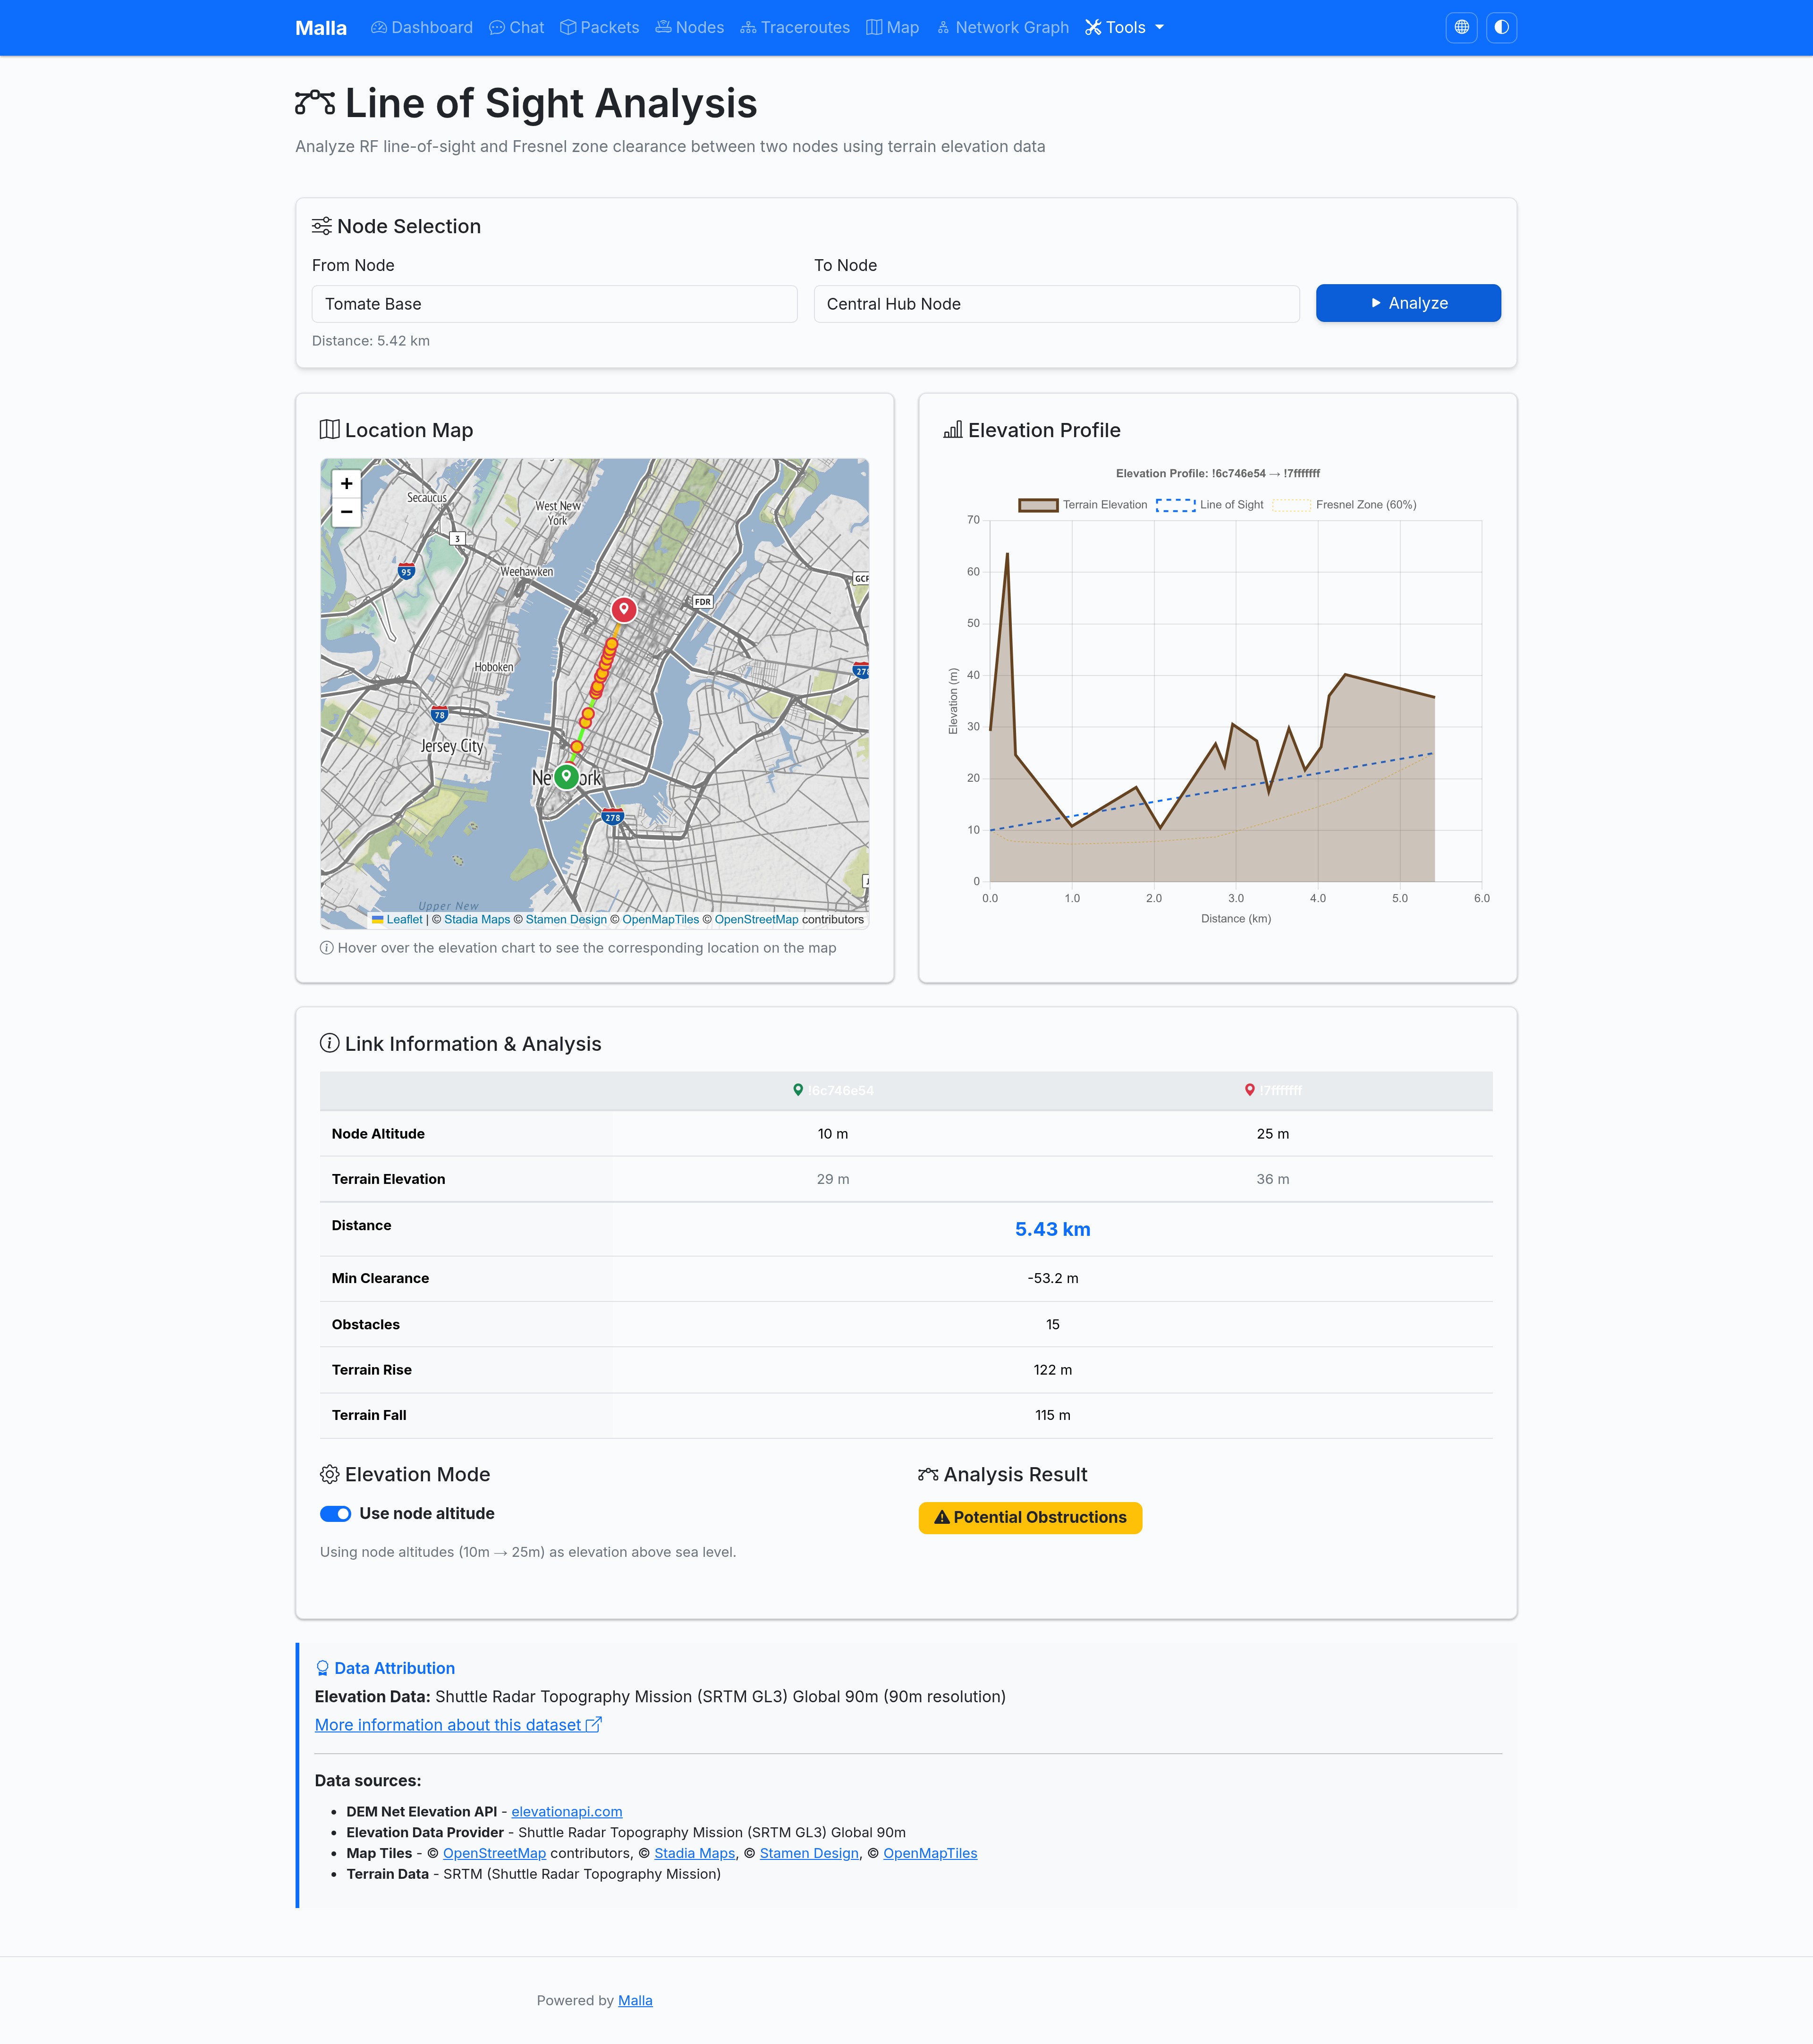
Task: Open the Leaflet attribution link
Action: coord(404,920)
